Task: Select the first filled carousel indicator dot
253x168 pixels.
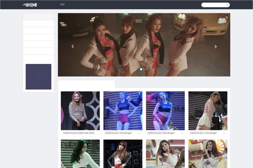Action: (141, 69)
